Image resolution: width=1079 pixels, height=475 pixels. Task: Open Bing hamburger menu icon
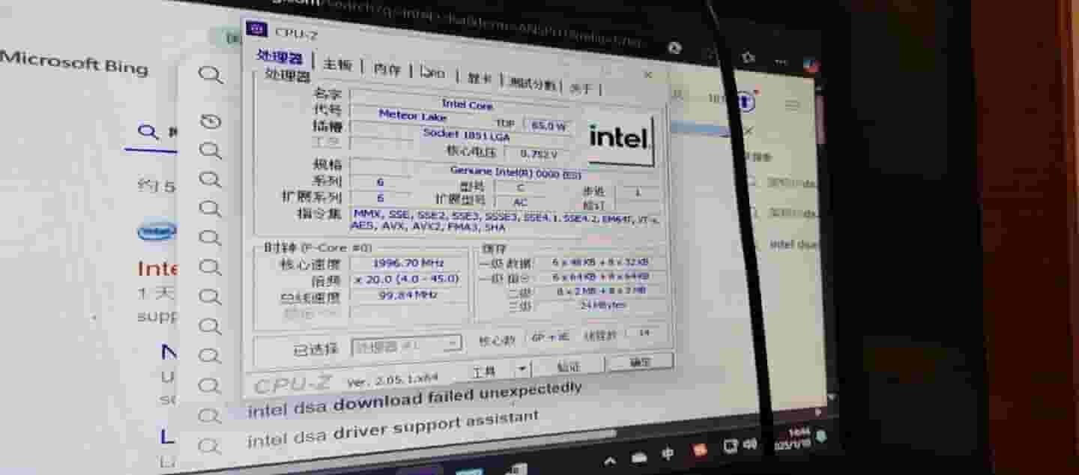click(x=792, y=104)
